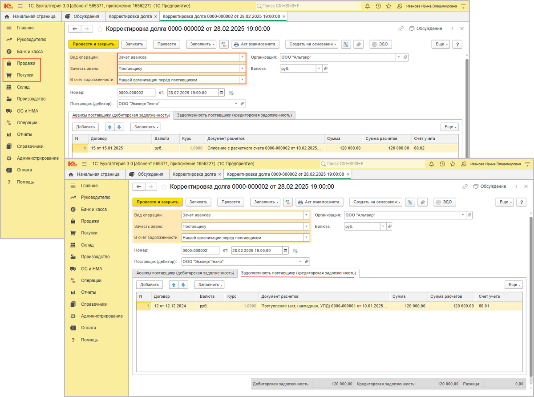Open favorites star in front window header
The height and width of the screenshot is (397, 534).
click(x=453, y=164)
